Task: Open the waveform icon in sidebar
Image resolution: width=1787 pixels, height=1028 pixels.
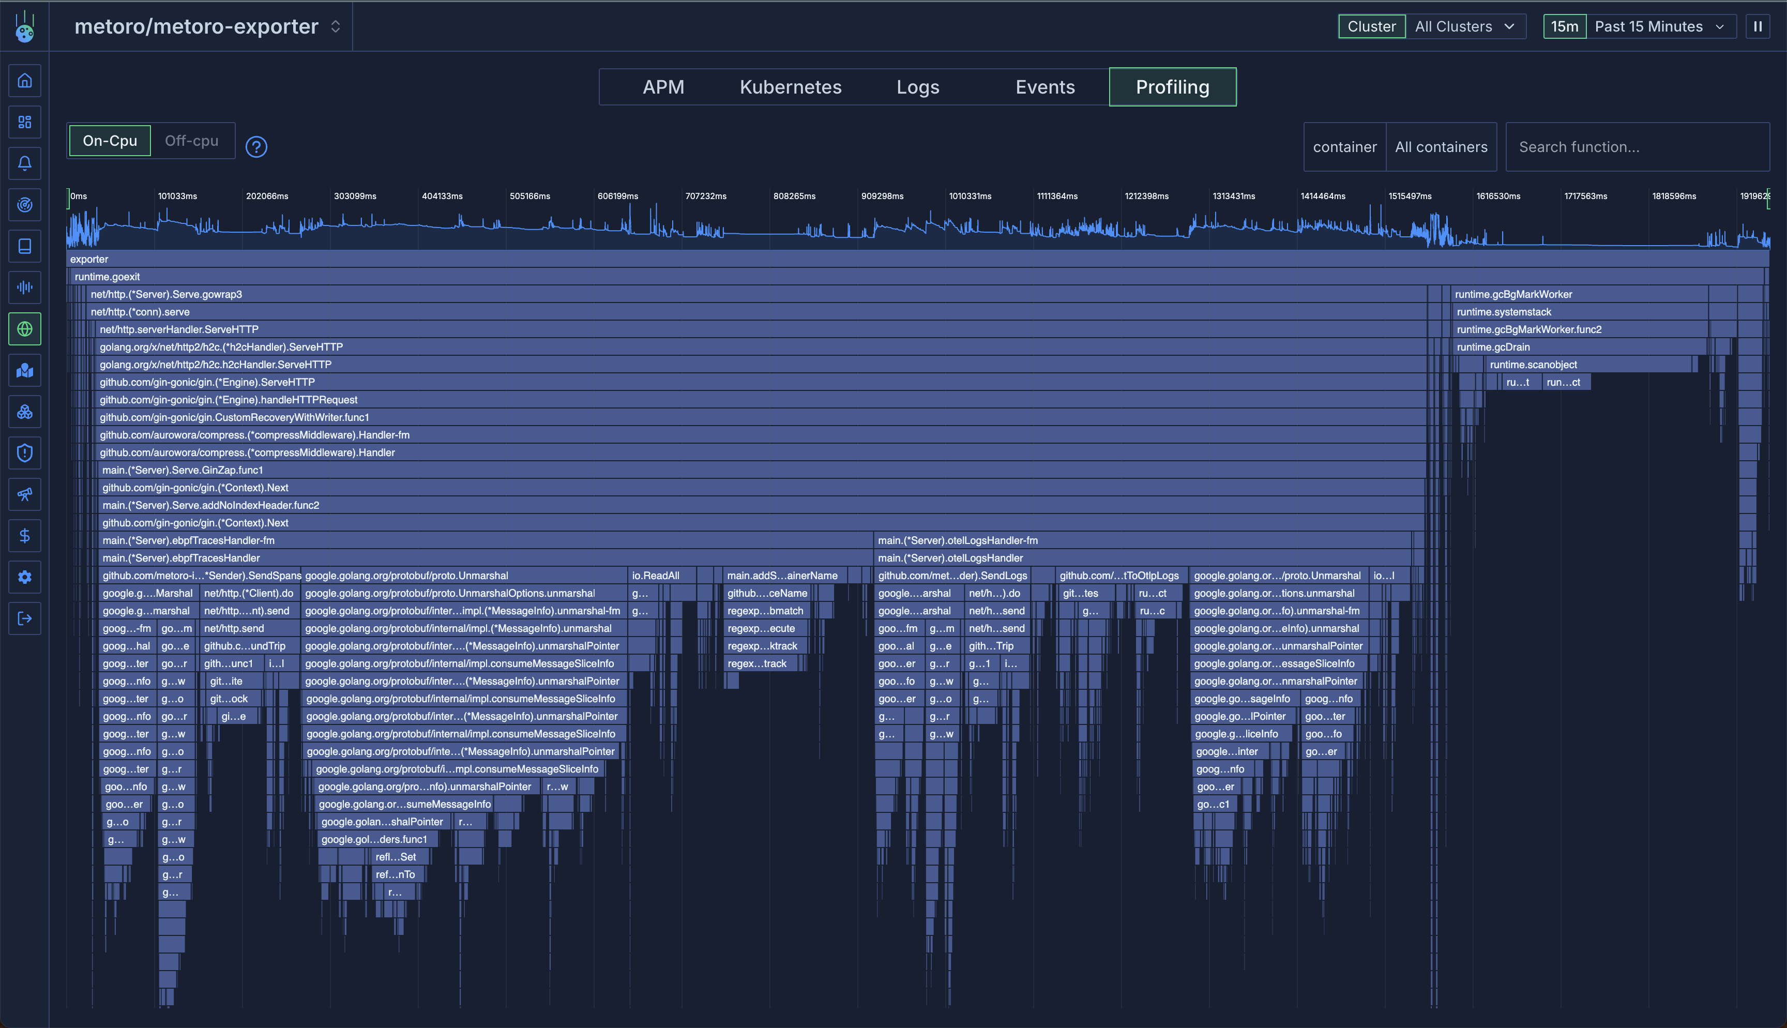Action: [25, 288]
